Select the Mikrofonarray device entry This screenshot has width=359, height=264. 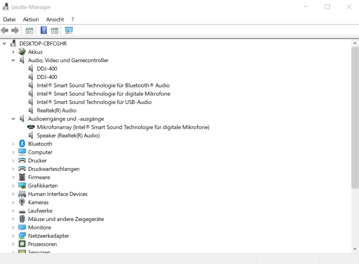tap(123, 127)
